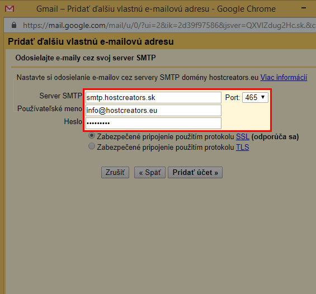
Task: Click the 'Port:' label
Action: click(x=232, y=97)
